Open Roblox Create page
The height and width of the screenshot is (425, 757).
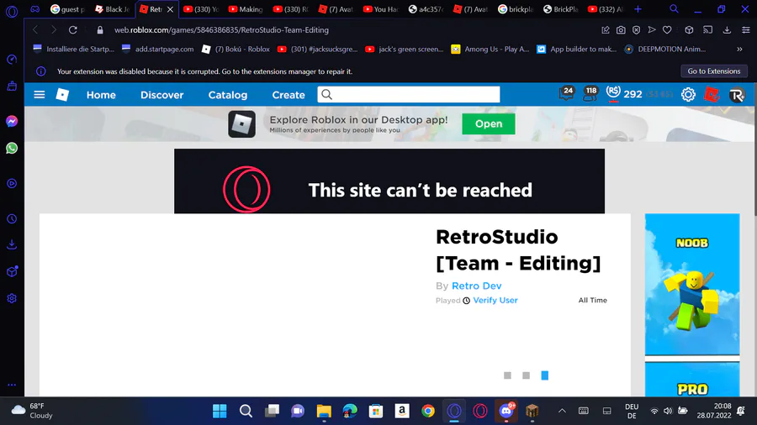click(x=289, y=95)
